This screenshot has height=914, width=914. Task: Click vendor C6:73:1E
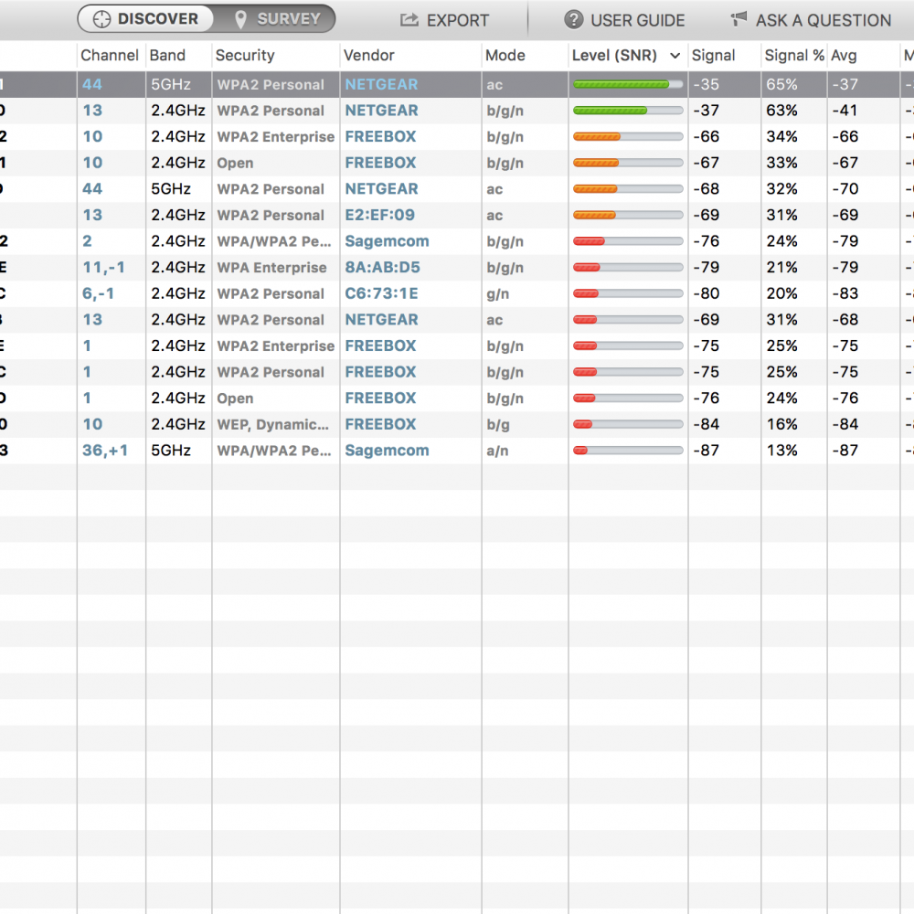381,293
